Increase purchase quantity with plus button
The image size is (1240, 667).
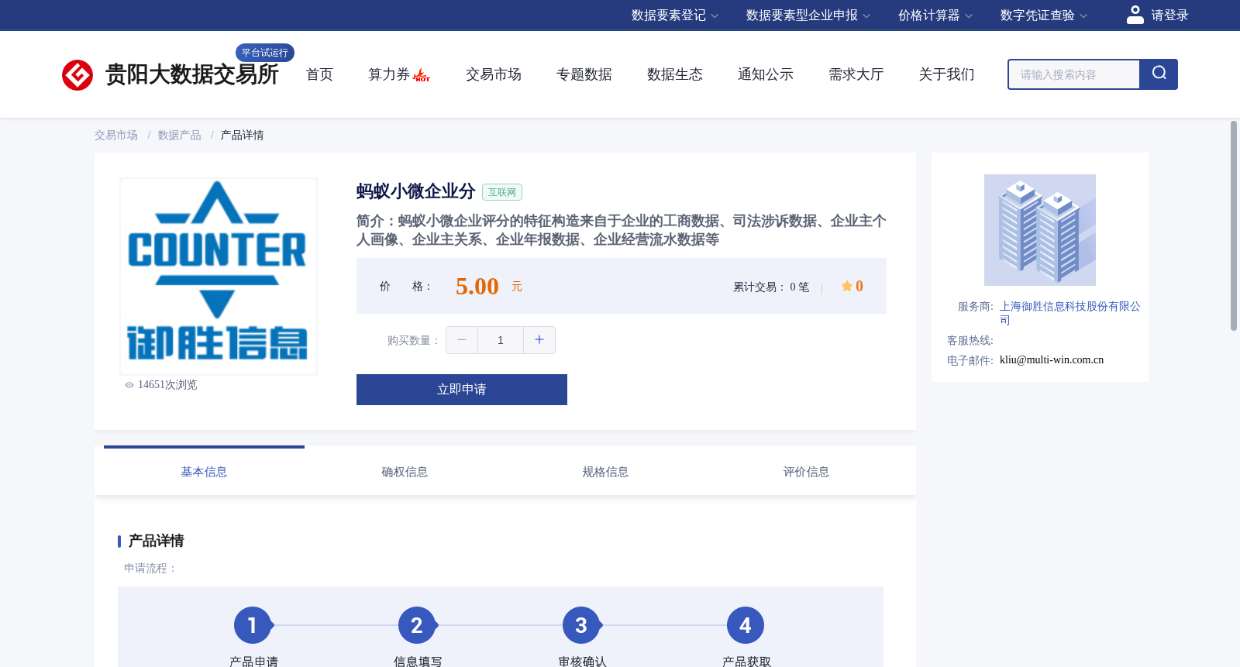tap(539, 340)
